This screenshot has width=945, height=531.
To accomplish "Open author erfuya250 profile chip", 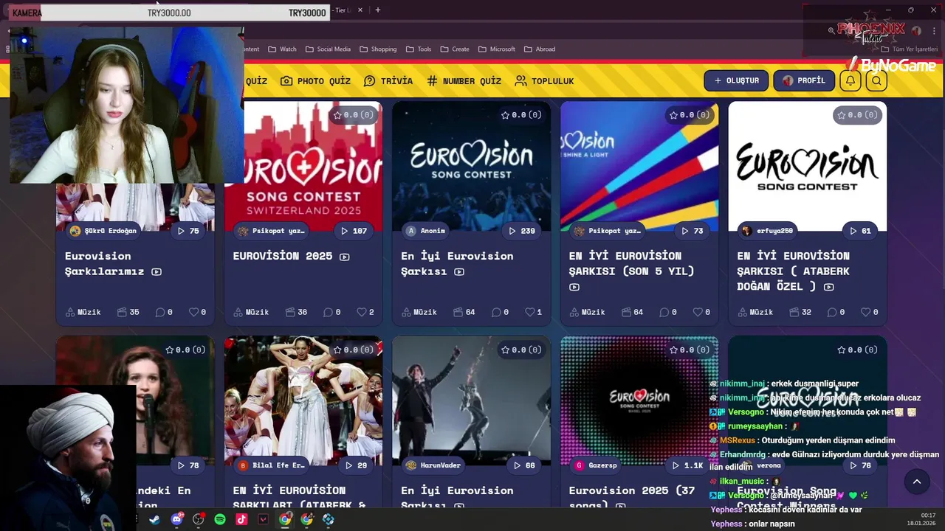I will tap(768, 231).
